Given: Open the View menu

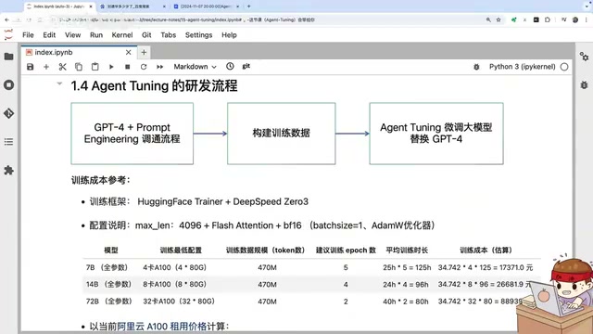Looking at the screenshot, I should pos(72,35).
